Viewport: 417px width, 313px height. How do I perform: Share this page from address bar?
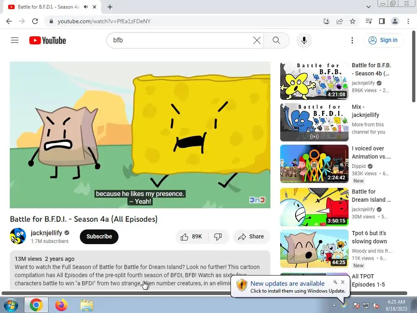pos(340,21)
